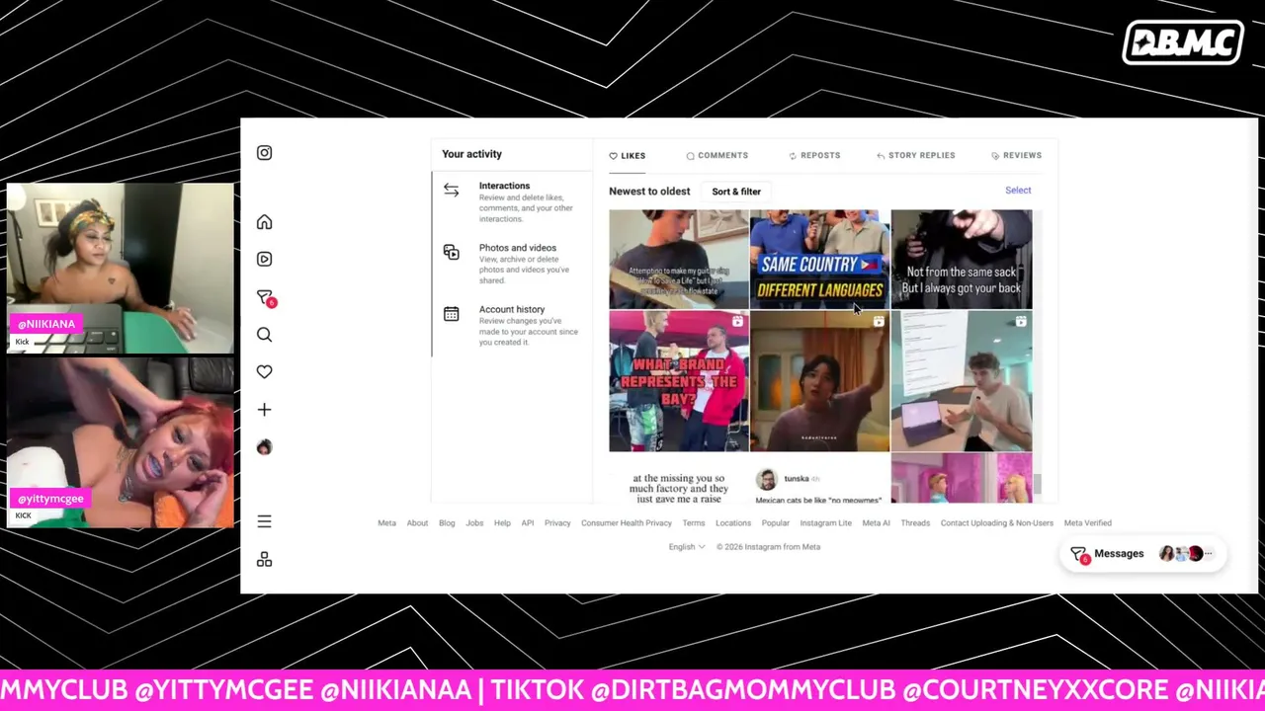The width and height of the screenshot is (1265, 711).
Task: Open direct messages icon in sidebar
Action: click(x=265, y=297)
